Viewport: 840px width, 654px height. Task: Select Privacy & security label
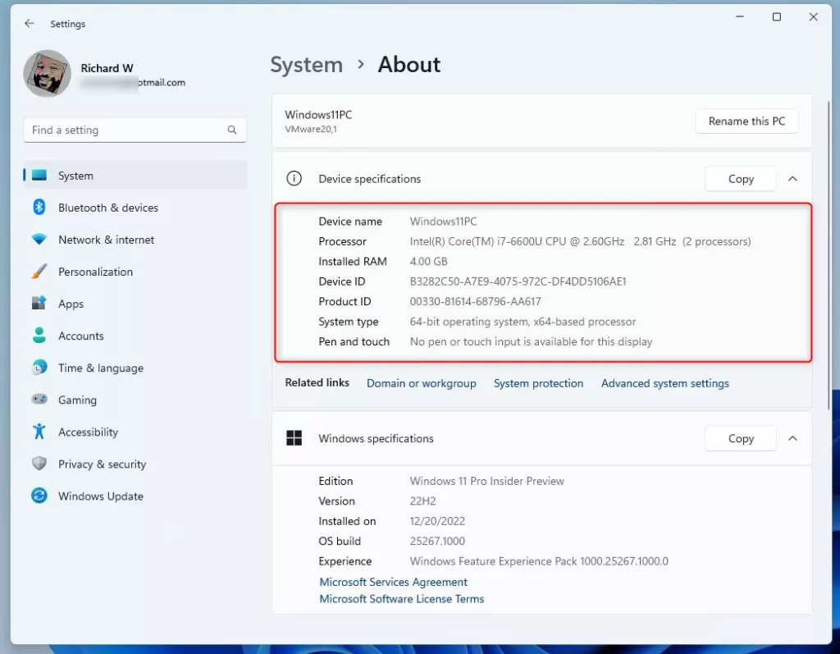(x=102, y=464)
